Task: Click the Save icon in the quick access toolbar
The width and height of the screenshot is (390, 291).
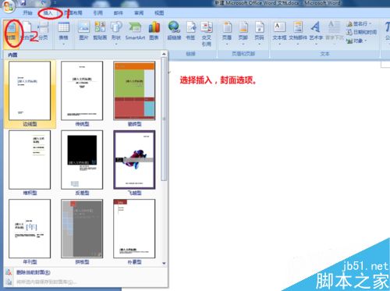Action: 23,3
